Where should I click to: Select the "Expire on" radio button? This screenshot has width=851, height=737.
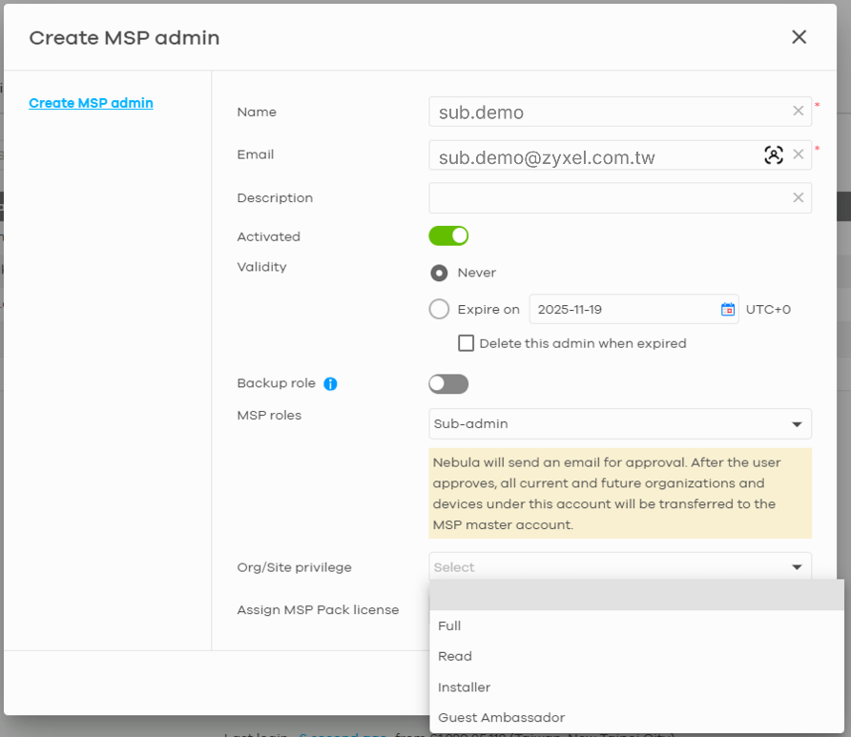(439, 309)
